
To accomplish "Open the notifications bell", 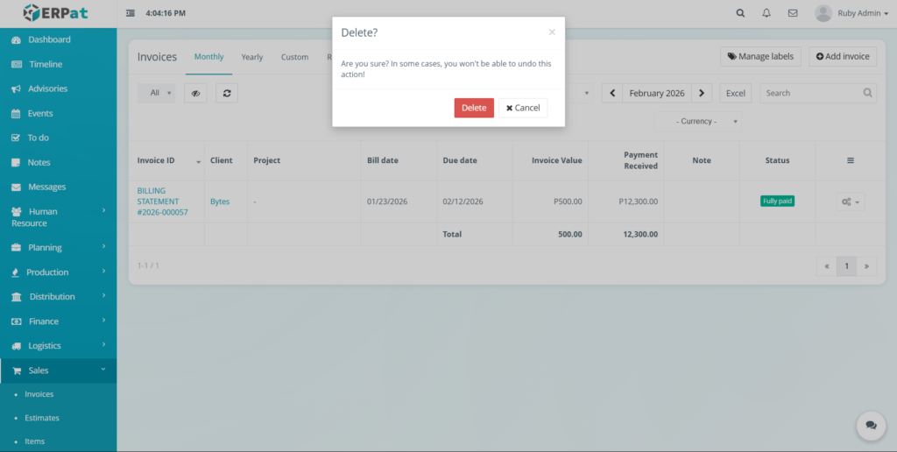I will point(766,13).
